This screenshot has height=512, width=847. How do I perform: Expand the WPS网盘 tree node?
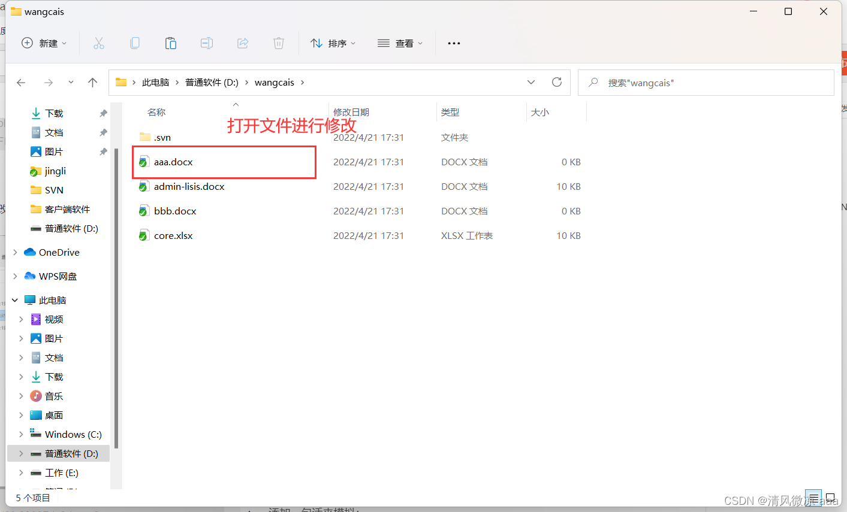[15, 276]
